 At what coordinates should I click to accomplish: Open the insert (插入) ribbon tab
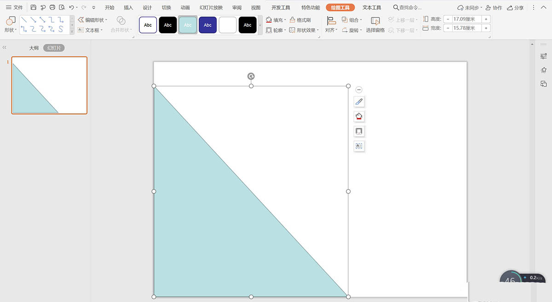[128, 8]
